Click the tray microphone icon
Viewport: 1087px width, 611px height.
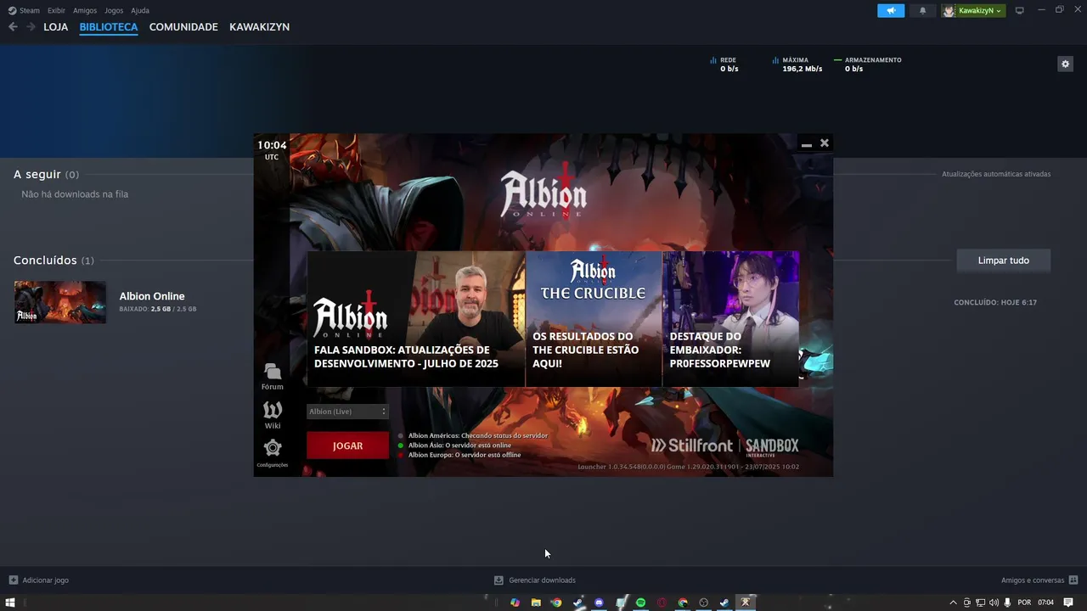click(x=1007, y=603)
